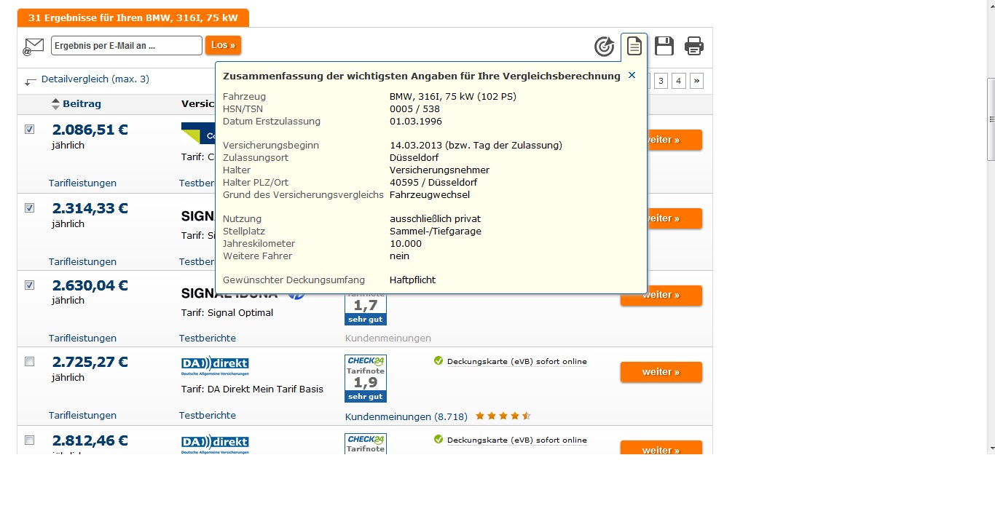995x530 pixels.
Task: Click the Detailvergleich arrow icon
Action: coord(31,81)
